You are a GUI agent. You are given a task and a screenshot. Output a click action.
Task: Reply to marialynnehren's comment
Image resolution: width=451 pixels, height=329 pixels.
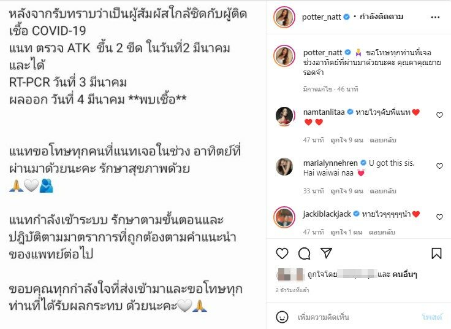383,192
